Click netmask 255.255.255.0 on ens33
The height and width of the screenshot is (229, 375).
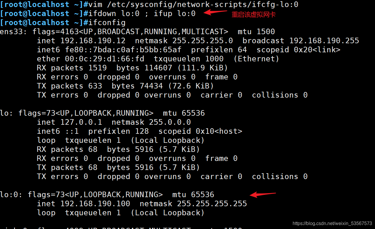[184, 41]
